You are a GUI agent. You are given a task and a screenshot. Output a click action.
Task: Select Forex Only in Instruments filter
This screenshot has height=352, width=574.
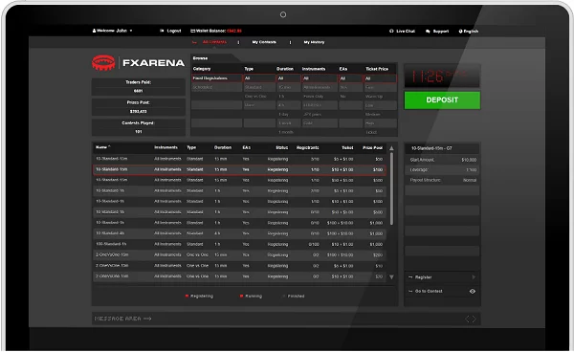point(320,97)
